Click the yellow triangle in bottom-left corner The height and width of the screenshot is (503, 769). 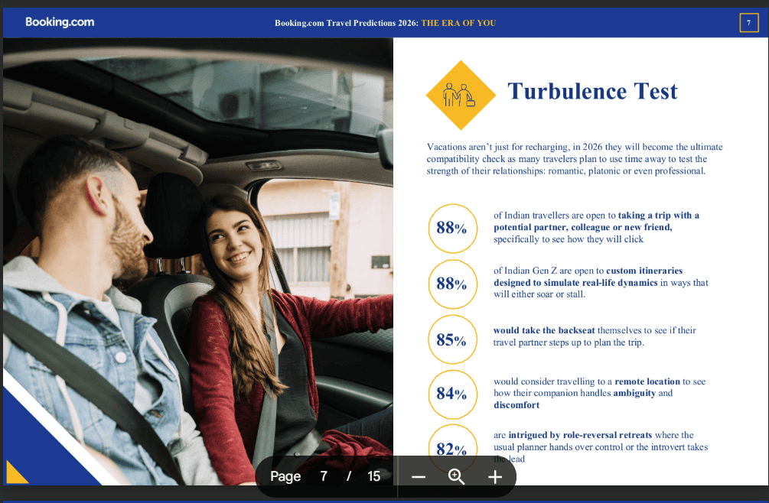[15, 474]
